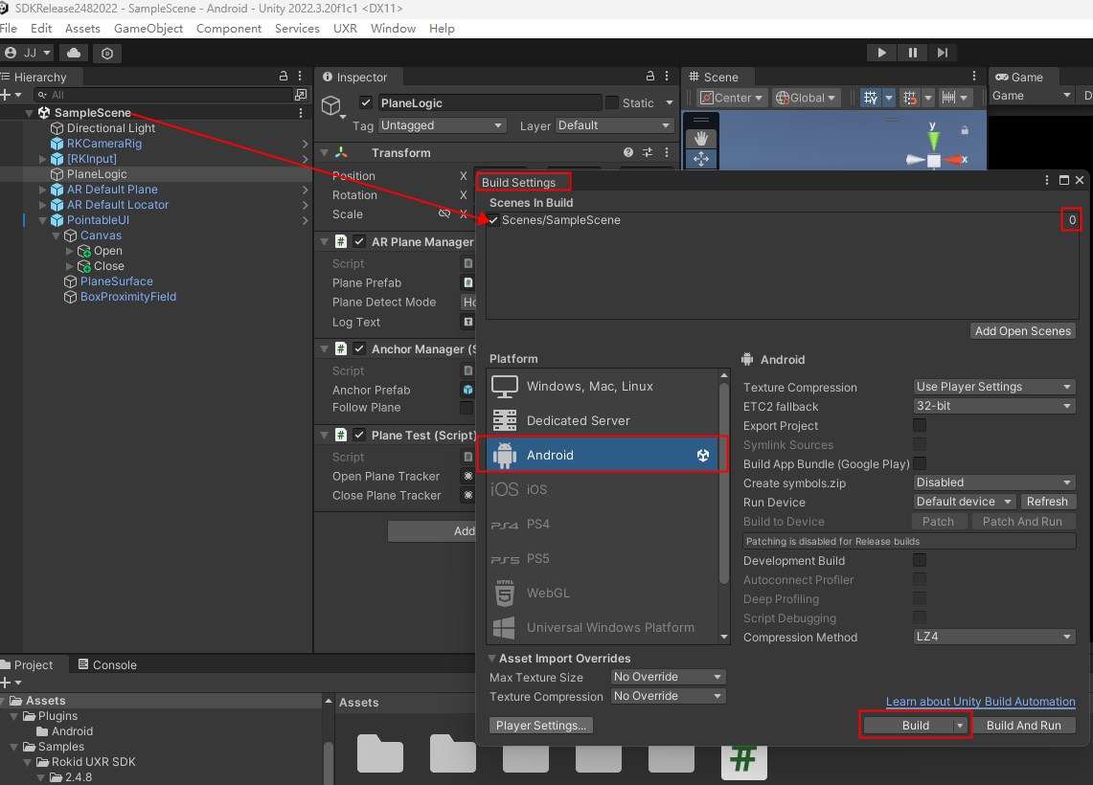Viewport: 1093px width, 785px height.
Task: Click the Scale constrain proportions link icon
Action: [x=444, y=213]
